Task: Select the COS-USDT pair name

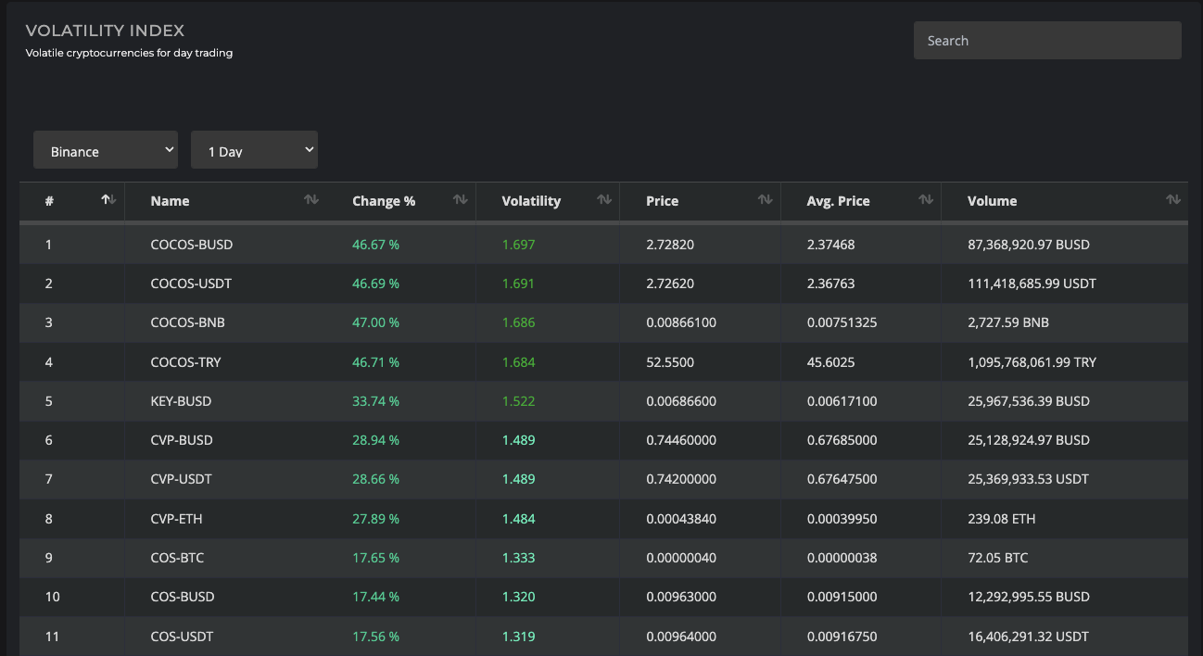Action: pyautogui.click(x=182, y=637)
